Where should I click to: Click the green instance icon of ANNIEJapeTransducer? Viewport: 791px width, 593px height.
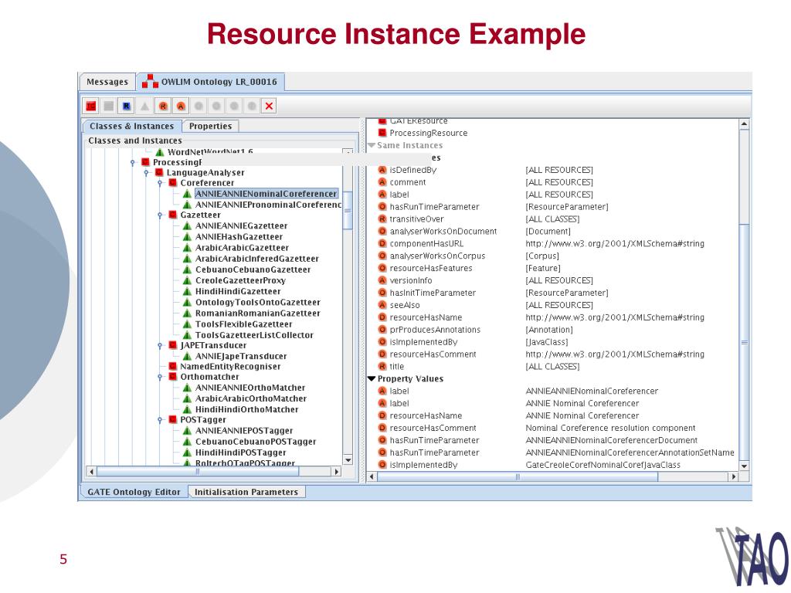(187, 356)
